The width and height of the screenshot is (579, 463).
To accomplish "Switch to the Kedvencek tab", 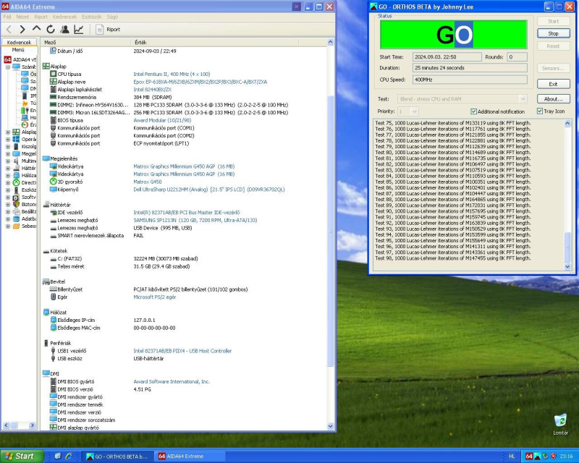I will [x=18, y=42].
